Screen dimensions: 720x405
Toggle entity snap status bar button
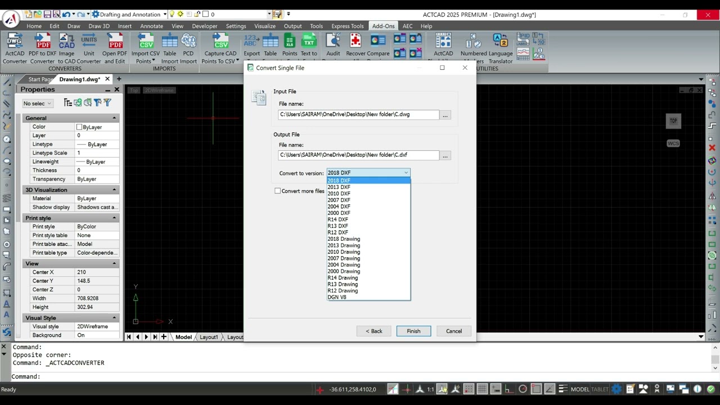tap(536, 389)
